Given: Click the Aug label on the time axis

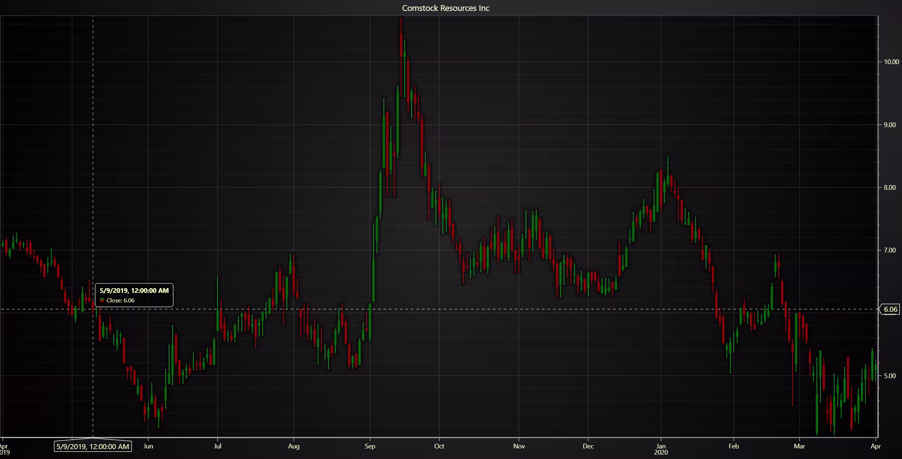Looking at the screenshot, I should 294,446.
